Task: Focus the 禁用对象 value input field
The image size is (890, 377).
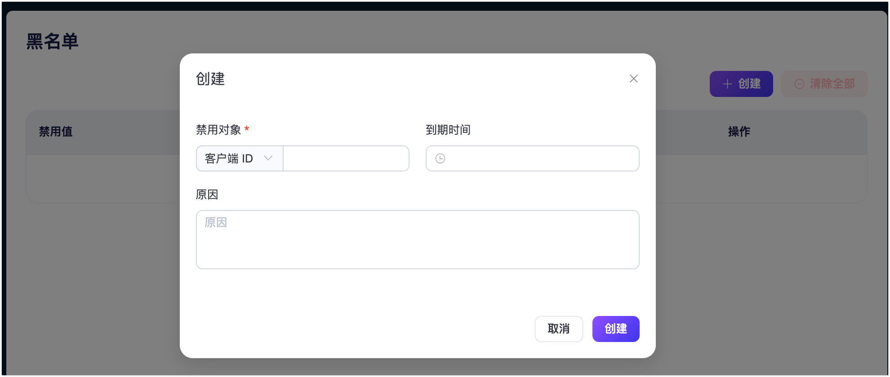Action: pyautogui.click(x=346, y=158)
